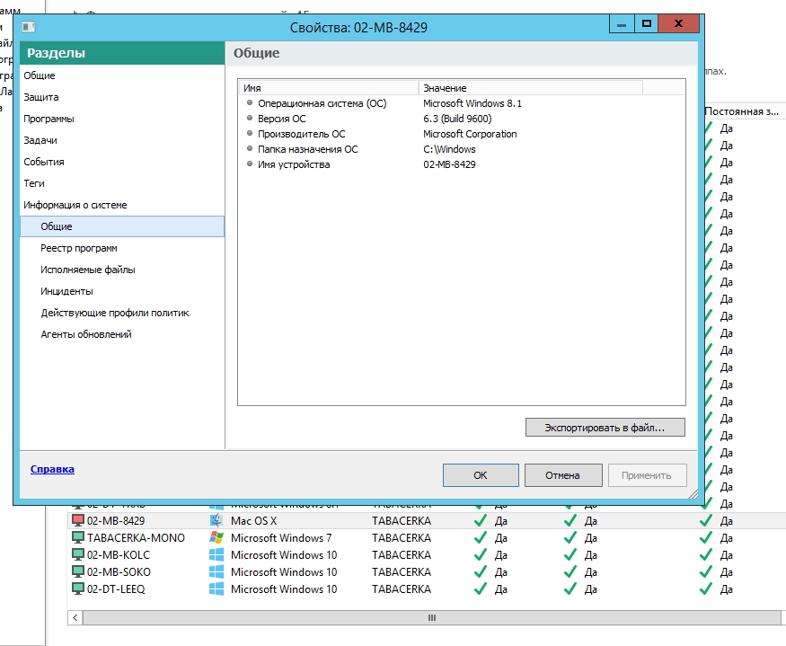
Task: Sort by the Имя column header
Action: (329, 88)
